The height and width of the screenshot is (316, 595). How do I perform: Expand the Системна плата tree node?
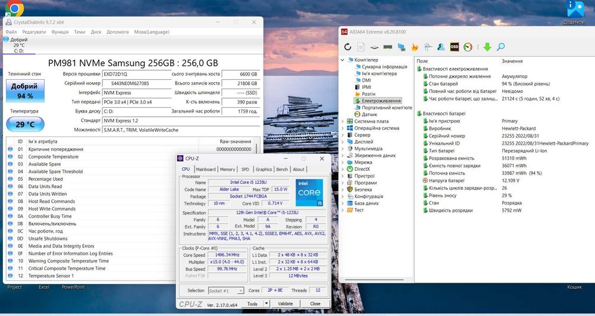pyautogui.click(x=343, y=121)
